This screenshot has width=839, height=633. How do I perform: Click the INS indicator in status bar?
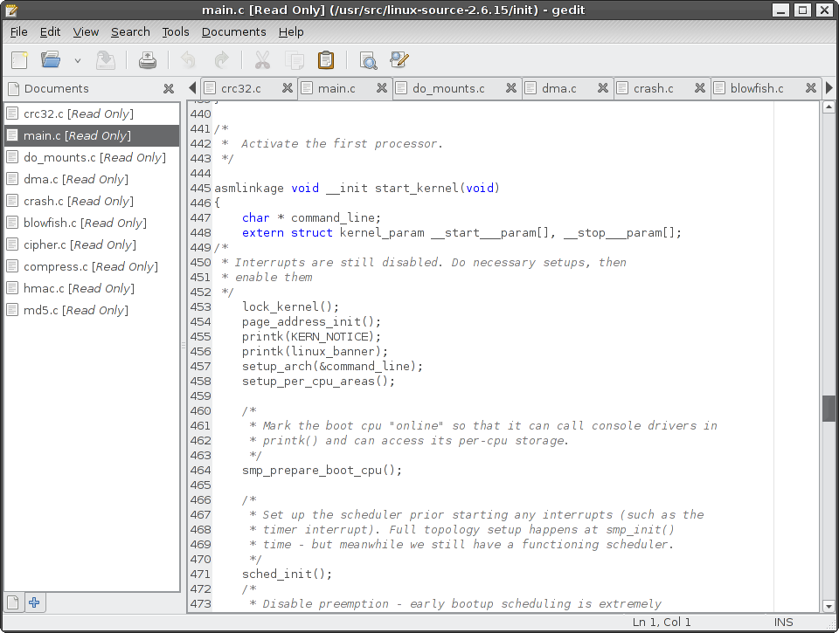pyautogui.click(x=783, y=623)
